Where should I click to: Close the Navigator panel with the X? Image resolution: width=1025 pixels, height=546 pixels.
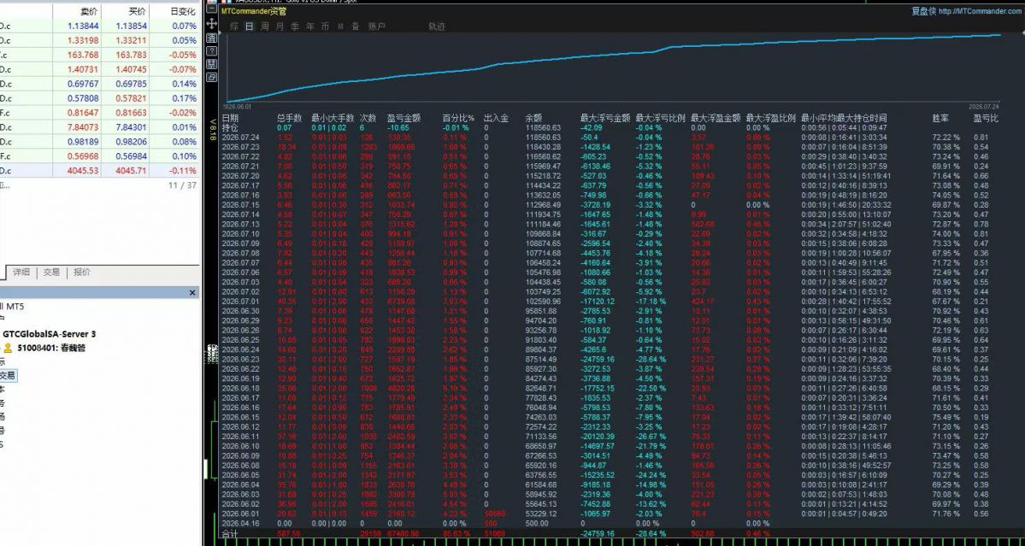click(192, 293)
